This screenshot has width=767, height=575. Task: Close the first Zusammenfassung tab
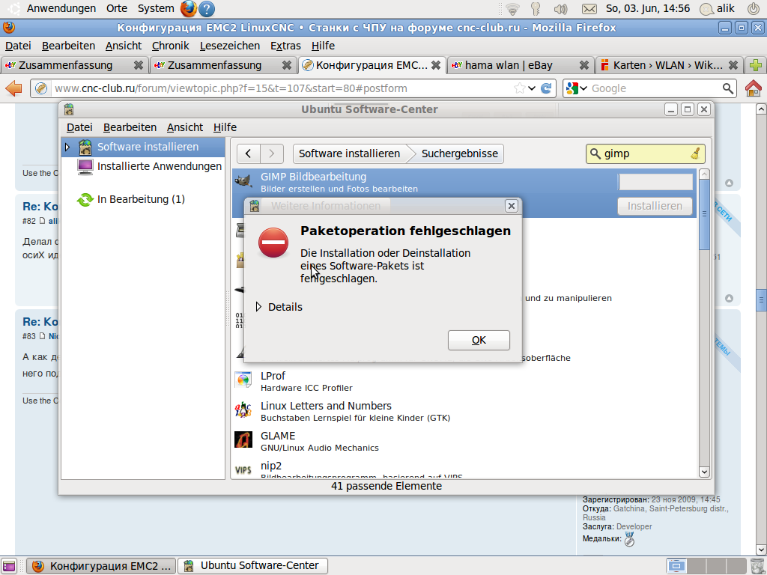point(139,65)
